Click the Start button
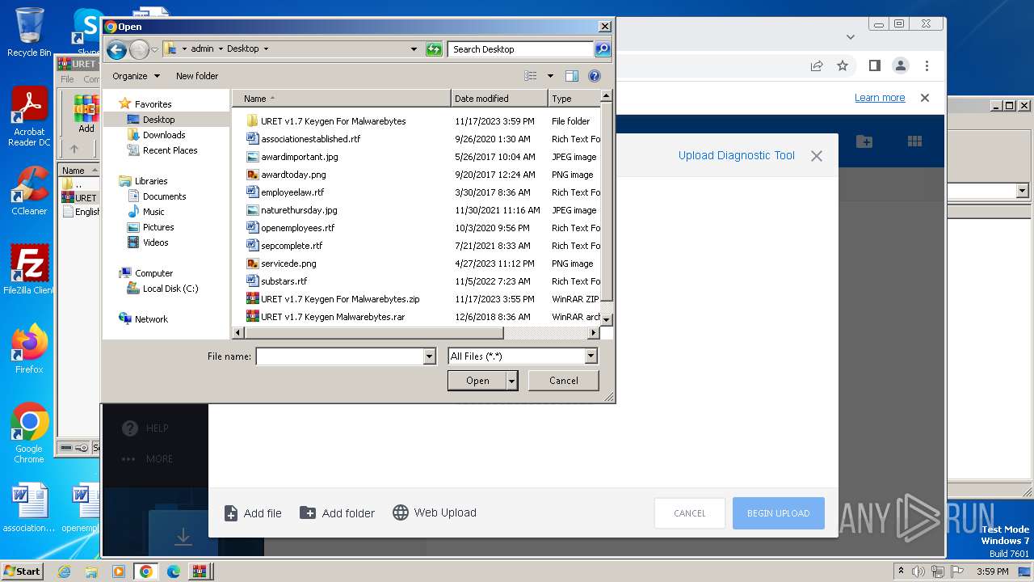The image size is (1034, 582). click(x=22, y=571)
